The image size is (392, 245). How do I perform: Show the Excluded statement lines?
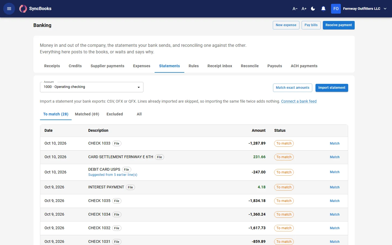pos(115,114)
